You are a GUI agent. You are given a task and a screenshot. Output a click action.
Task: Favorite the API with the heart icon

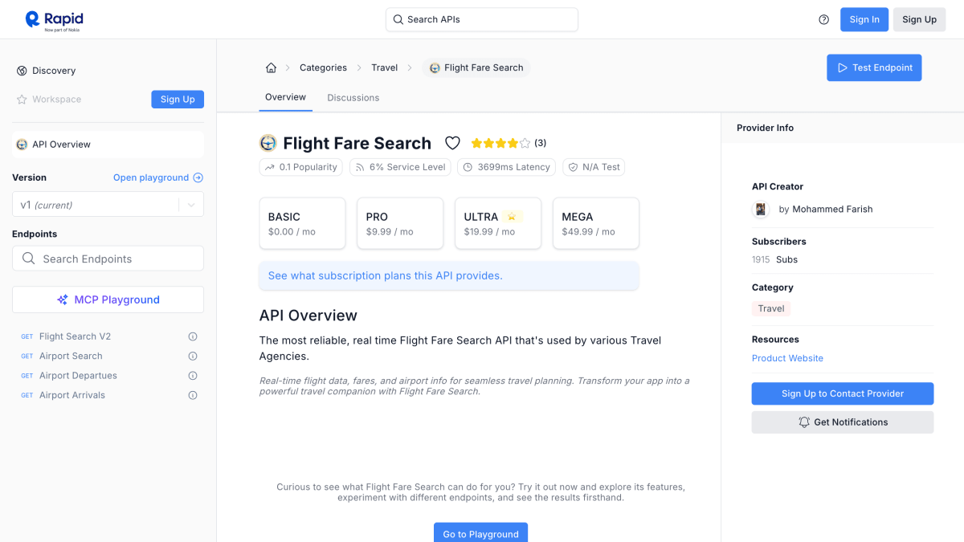452,143
